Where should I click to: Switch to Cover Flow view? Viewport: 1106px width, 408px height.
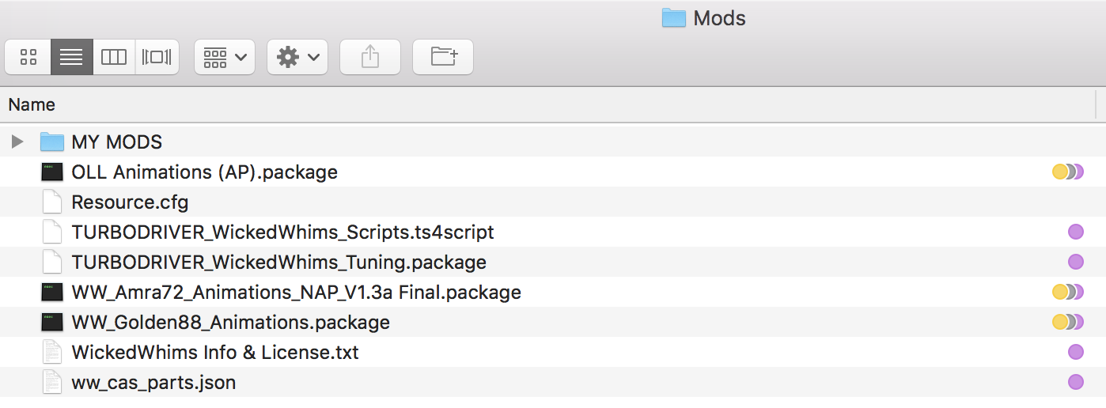(157, 57)
